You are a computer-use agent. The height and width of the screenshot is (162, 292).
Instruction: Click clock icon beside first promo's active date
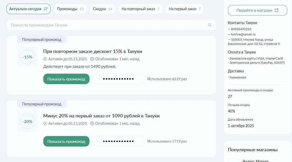[45, 59]
